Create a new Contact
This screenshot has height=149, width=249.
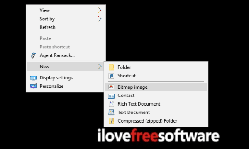[x=156, y=96]
